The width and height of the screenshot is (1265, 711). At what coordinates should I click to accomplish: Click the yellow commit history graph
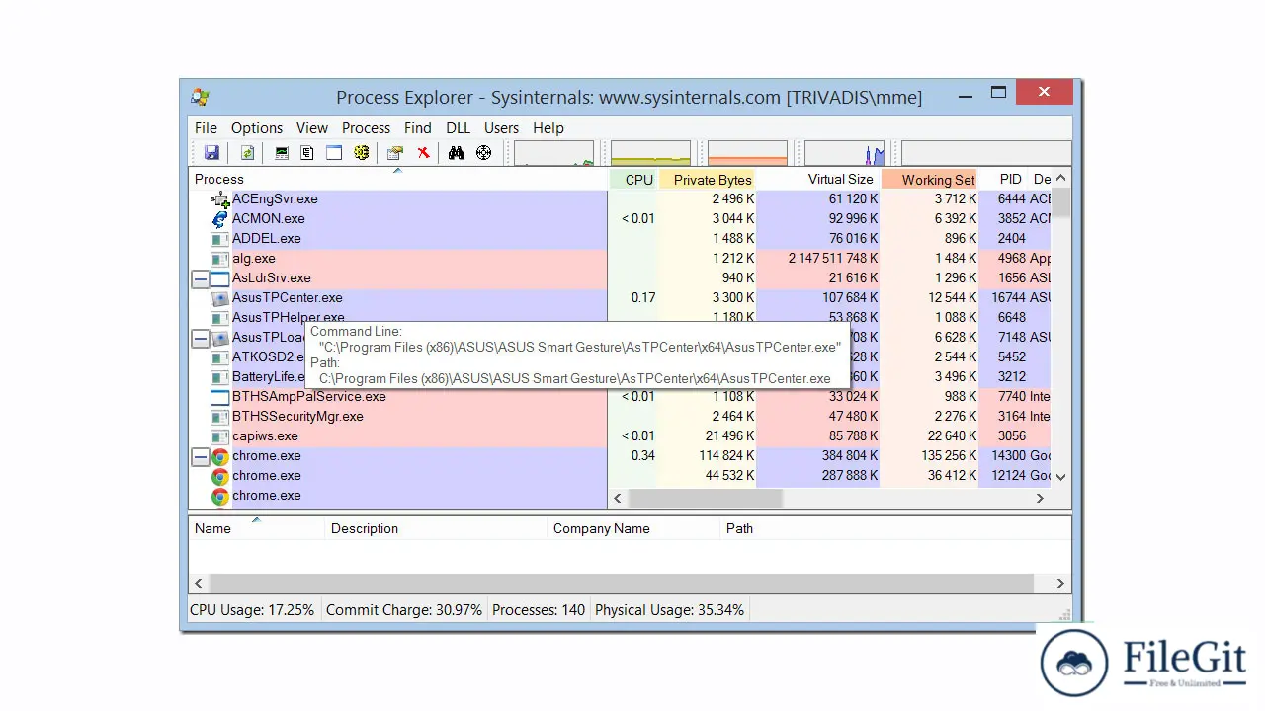pos(651,153)
